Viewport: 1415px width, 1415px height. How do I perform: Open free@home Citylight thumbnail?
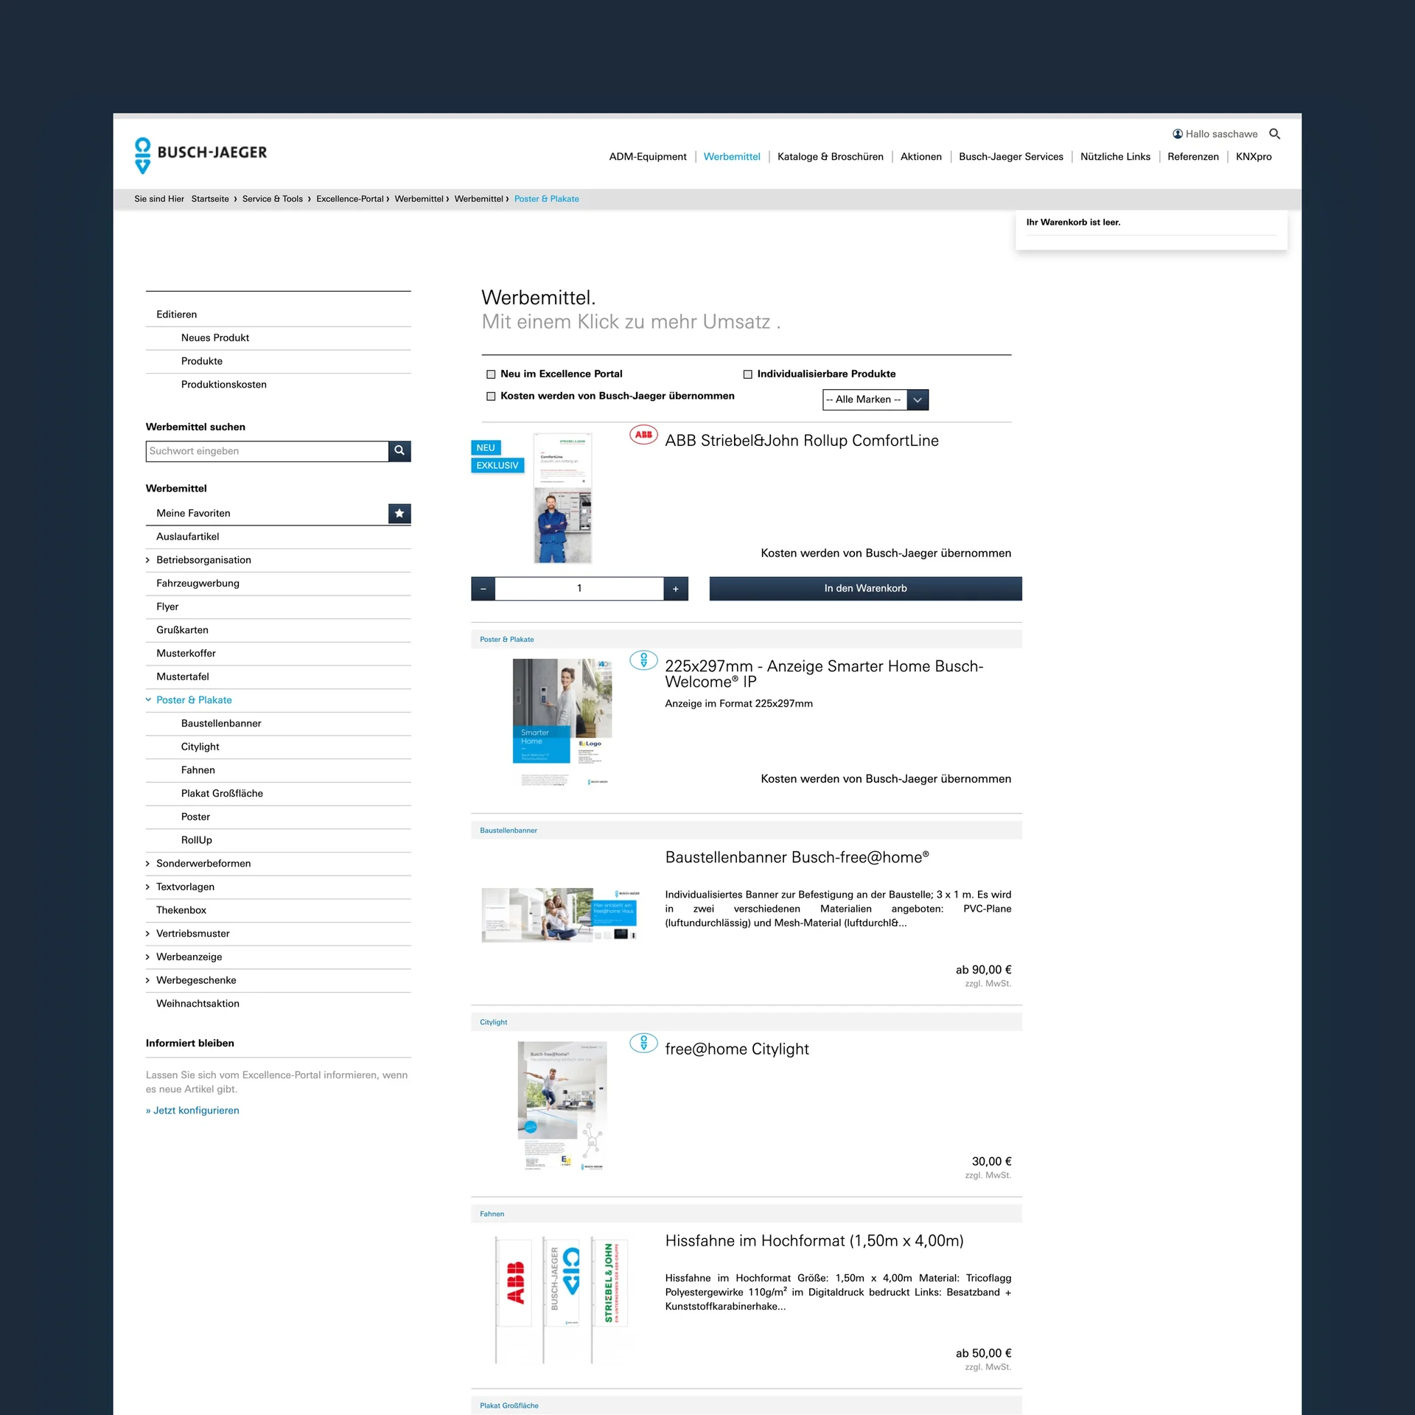coord(562,1105)
